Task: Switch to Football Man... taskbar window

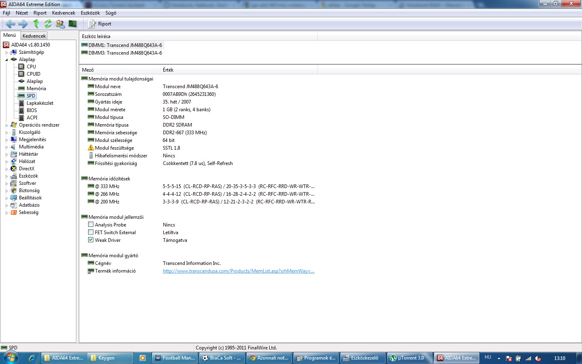Action: pyautogui.click(x=175, y=358)
